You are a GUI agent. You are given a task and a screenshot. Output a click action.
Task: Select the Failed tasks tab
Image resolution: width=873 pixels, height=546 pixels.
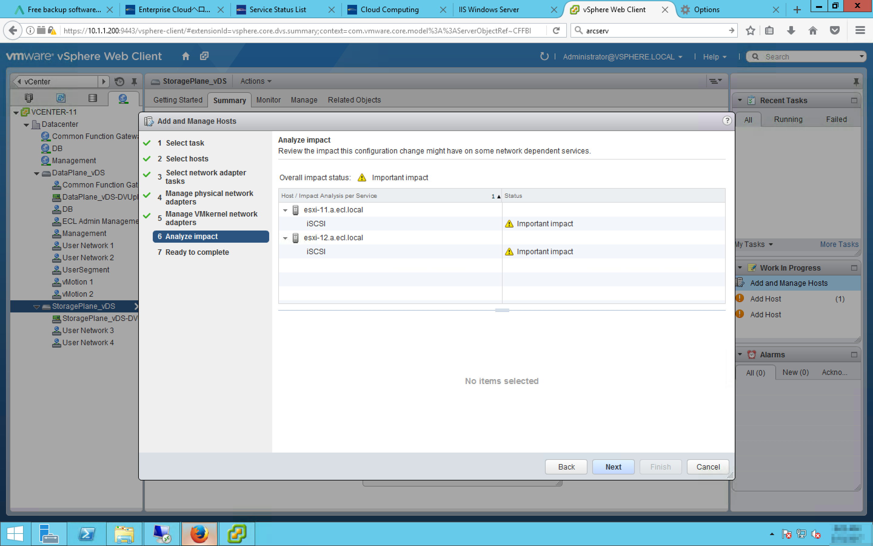[x=836, y=120]
